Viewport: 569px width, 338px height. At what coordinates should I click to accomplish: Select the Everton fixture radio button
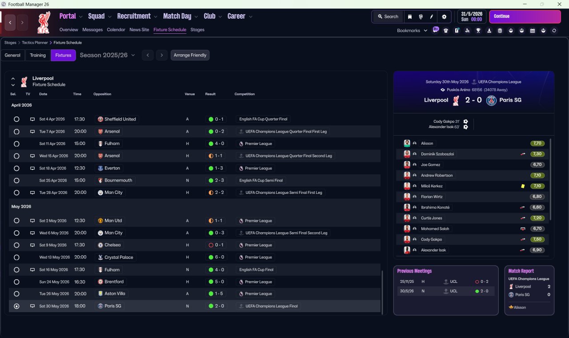click(x=16, y=168)
